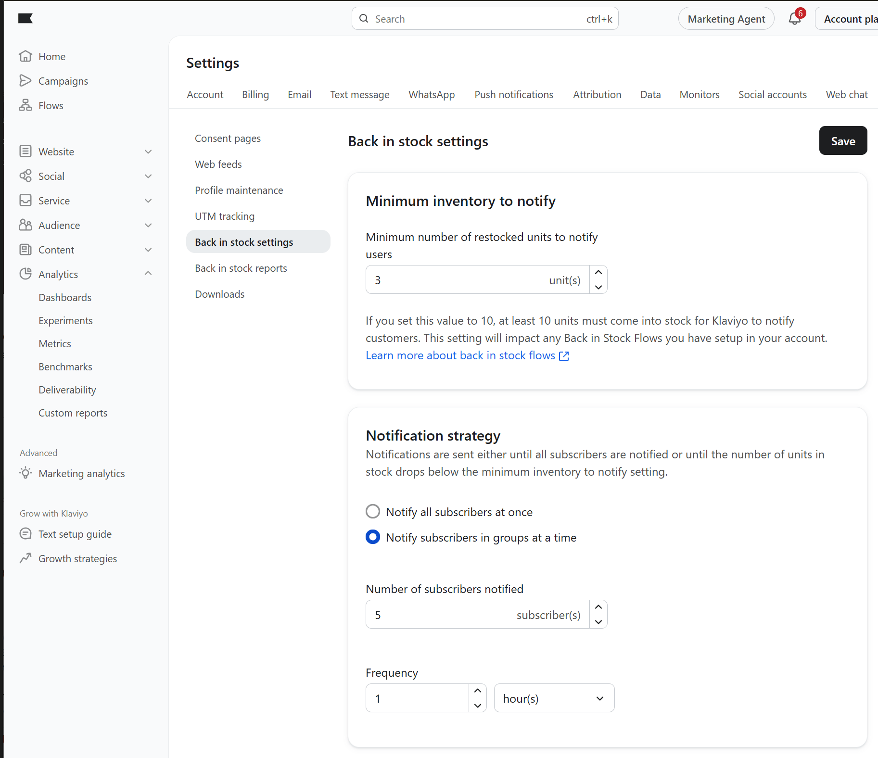The image size is (878, 758).
Task: Select Notify subscribers in groups at a time
Action: click(373, 537)
